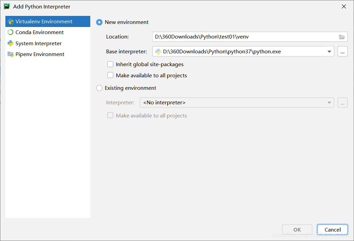The height and width of the screenshot is (241, 354).
Task: Expand the Base interpreter dropdown arrow
Action: point(329,52)
